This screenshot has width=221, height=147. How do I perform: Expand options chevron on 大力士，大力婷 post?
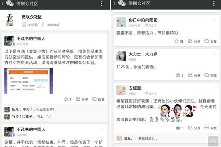pyautogui.click(x=214, y=54)
